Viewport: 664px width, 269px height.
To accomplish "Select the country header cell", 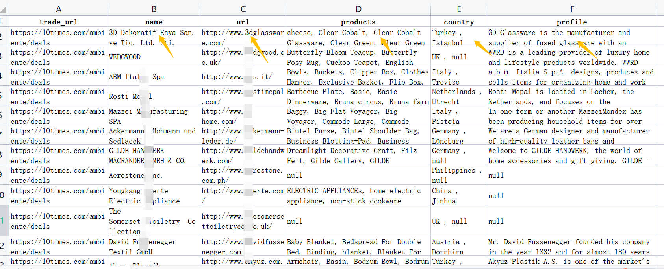I will click(459, 22).
